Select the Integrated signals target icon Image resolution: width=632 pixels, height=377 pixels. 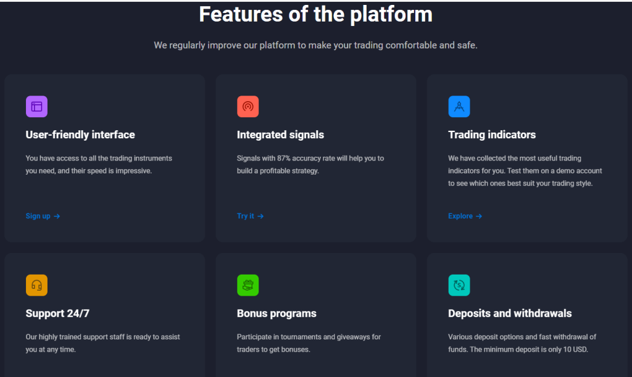(247, 106)
